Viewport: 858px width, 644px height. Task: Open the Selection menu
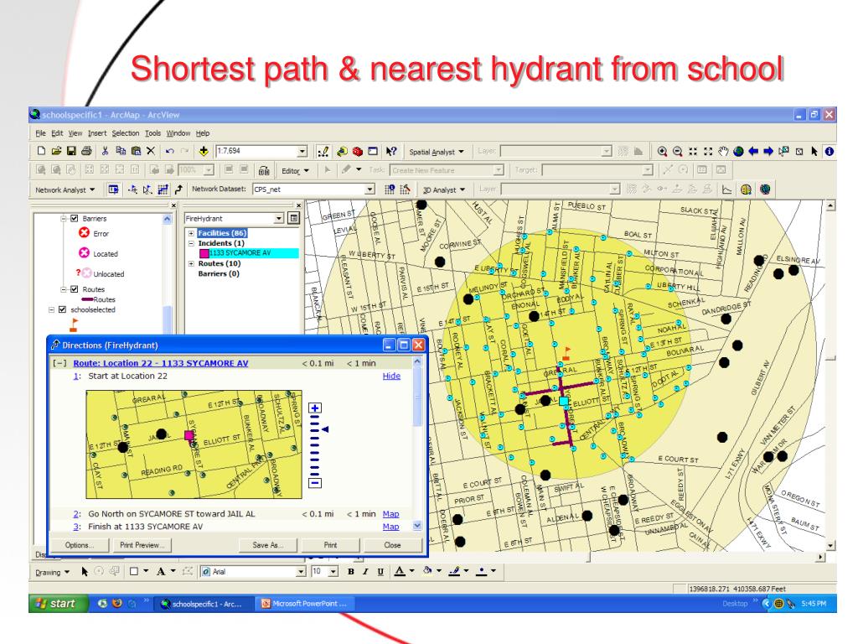126,133
